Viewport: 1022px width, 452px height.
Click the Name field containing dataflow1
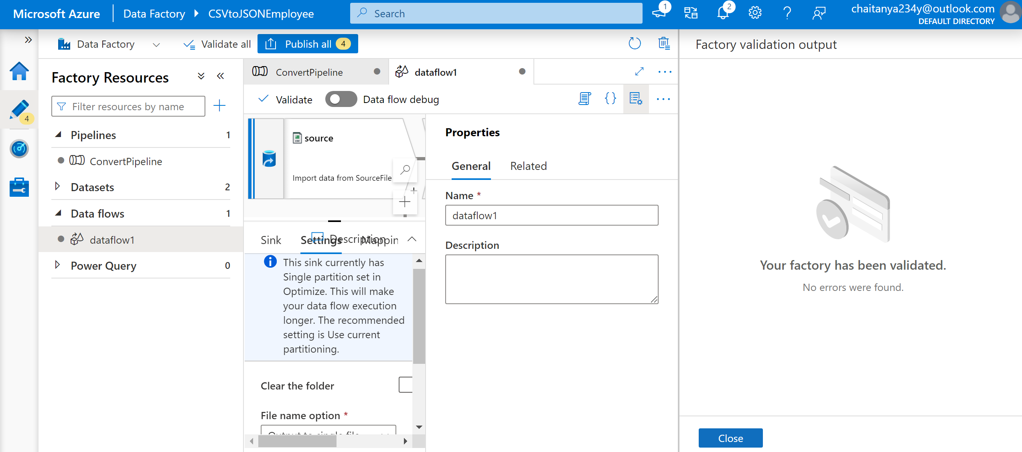tap(552, 215)
